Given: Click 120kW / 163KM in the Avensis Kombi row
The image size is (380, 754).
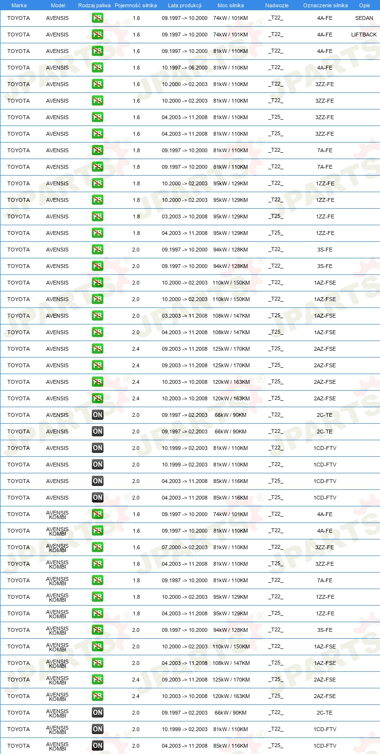Looking at the screenshot, I should (x=231, y=696).
